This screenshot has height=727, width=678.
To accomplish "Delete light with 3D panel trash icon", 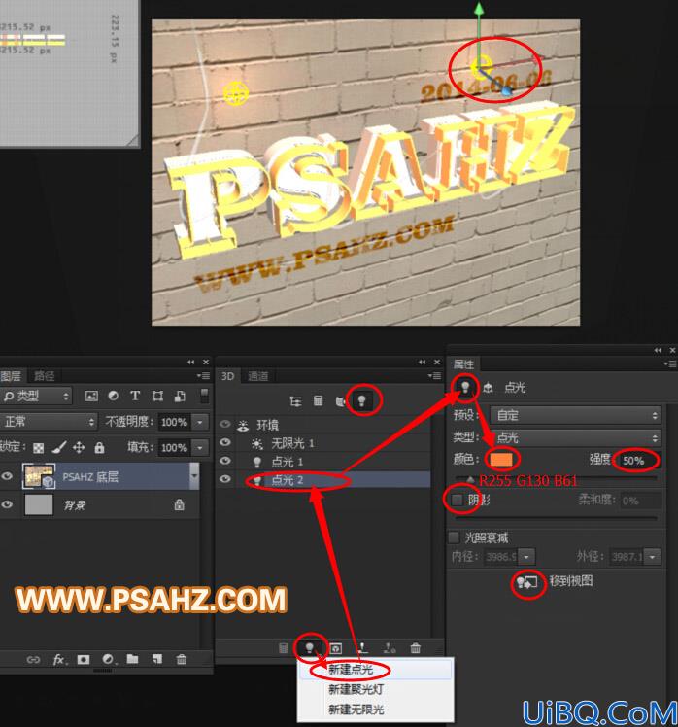I will 415,648.
